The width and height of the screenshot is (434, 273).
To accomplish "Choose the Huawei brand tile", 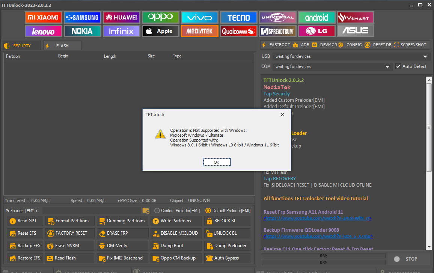I will (x=122, y=17).
